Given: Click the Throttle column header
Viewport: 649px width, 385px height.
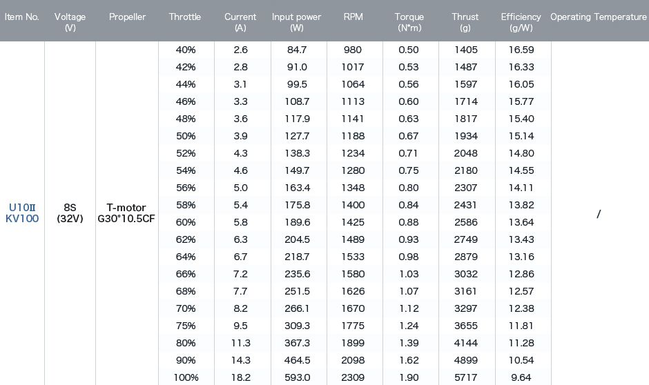Looking at the screenshot, I should pyautogui.click(x=184, y=17).
